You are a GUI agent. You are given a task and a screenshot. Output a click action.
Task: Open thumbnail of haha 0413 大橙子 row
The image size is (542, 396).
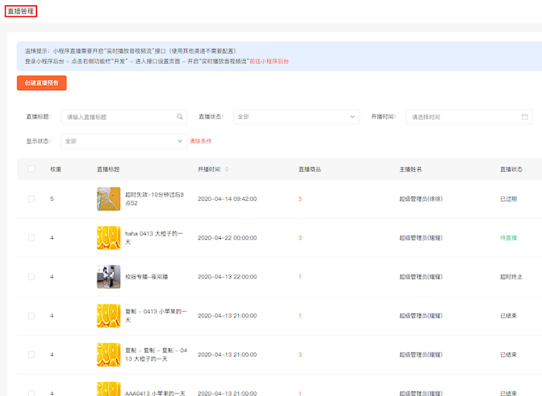pos(109,237)
